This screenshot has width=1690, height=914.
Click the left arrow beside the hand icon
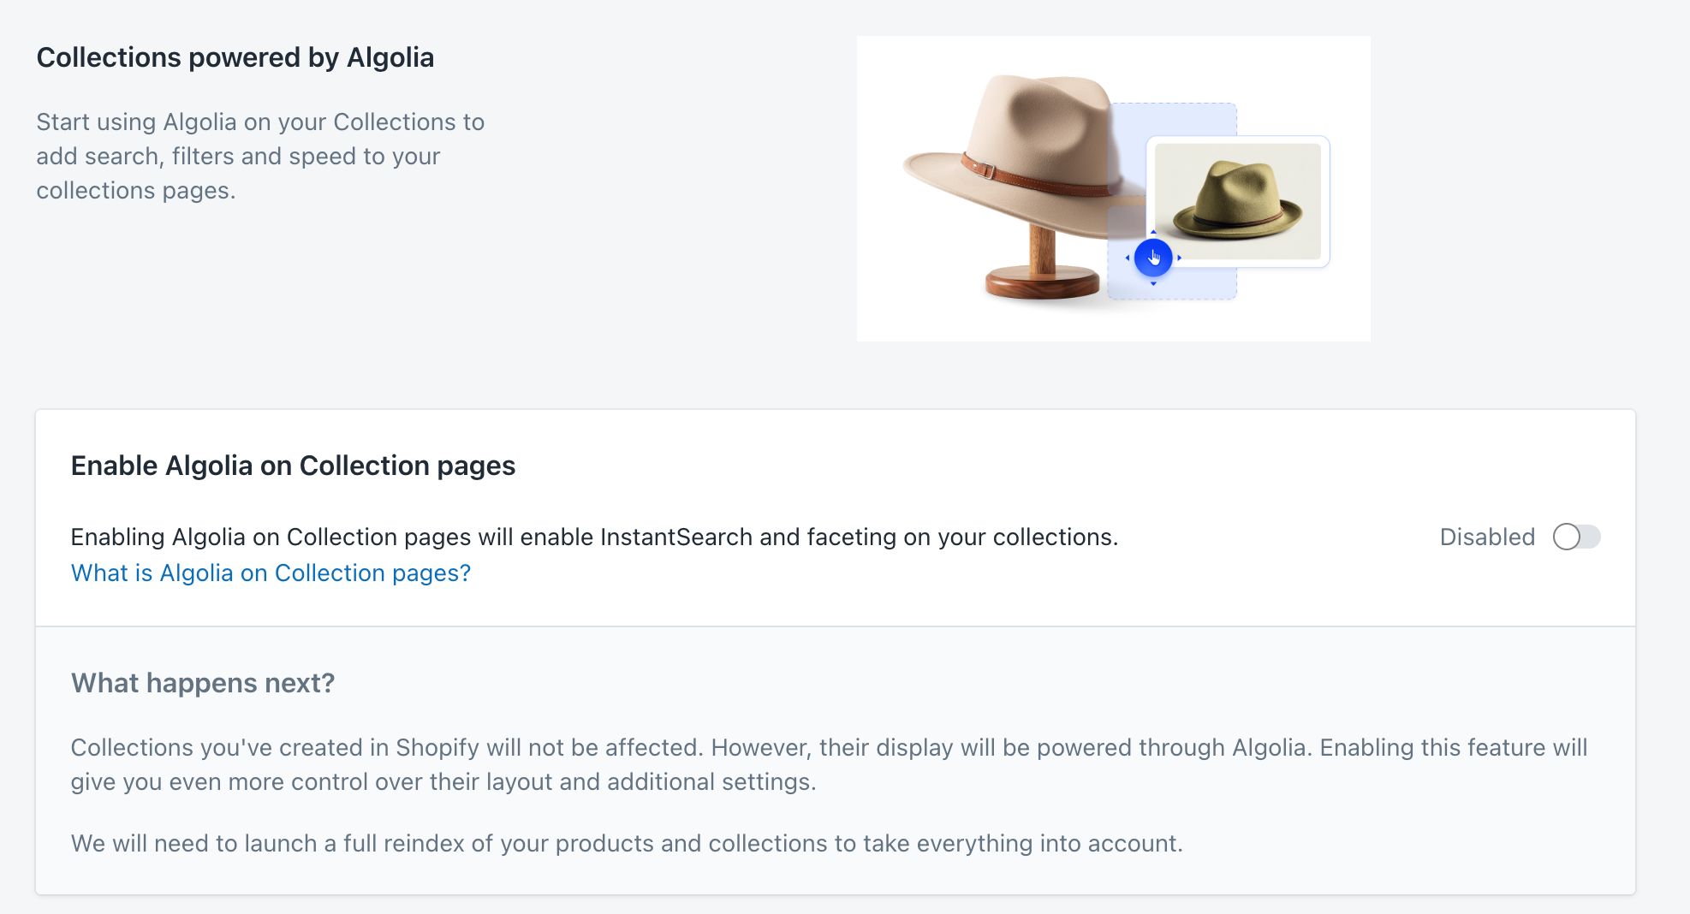(1128, 258)
